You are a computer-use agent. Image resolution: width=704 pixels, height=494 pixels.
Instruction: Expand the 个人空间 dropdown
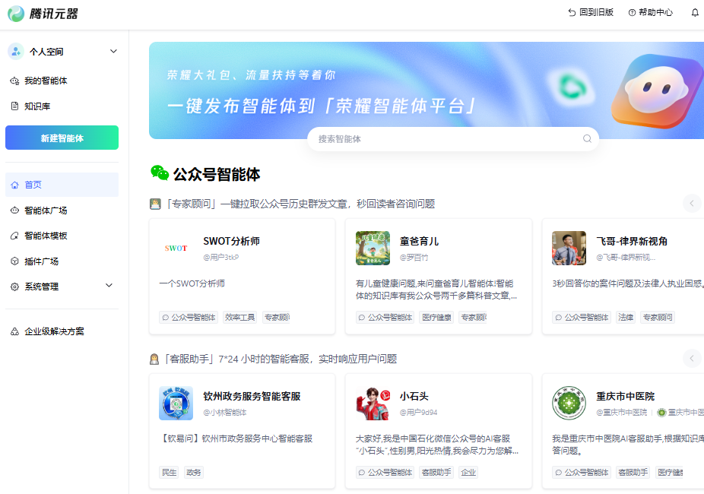(114, 52)
